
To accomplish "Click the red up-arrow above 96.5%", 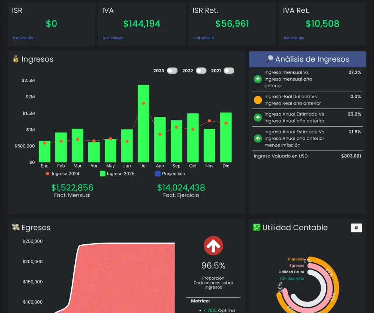I will click(x=213, y=245).
